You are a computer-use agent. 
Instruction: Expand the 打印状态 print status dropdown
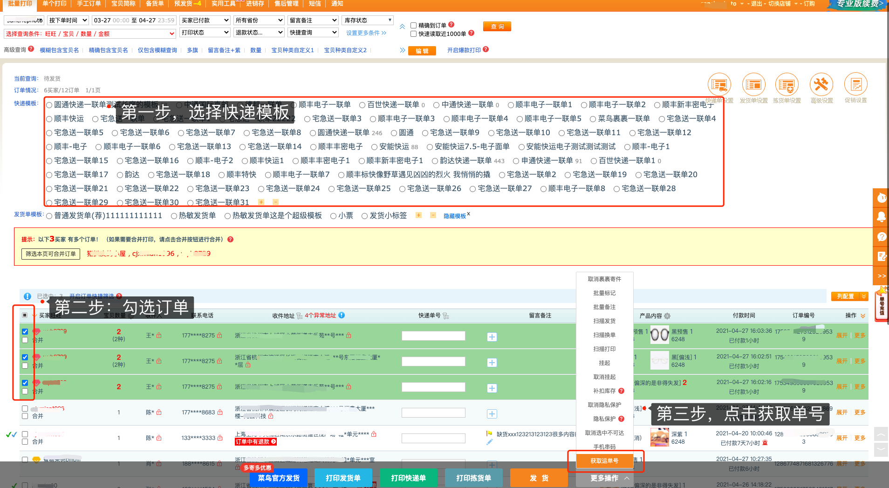205,33
